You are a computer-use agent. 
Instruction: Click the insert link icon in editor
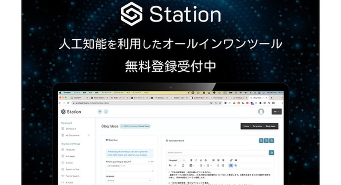231,160
